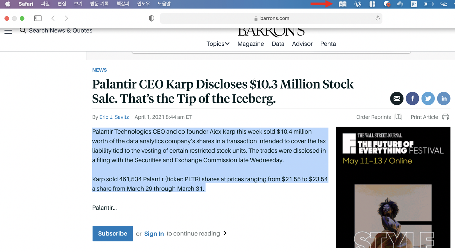
Task: Open the chat bubble notification menu bar icon
Action: coord(387,4)
